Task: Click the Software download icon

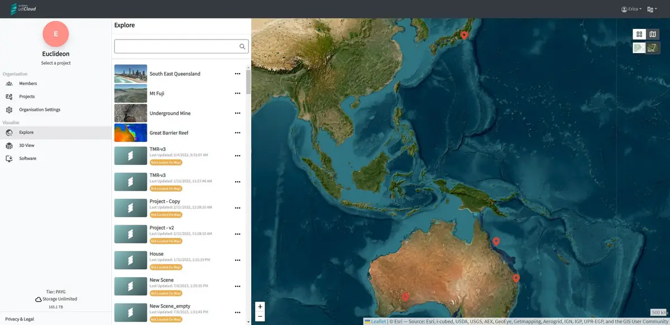Action: [9, 159]
